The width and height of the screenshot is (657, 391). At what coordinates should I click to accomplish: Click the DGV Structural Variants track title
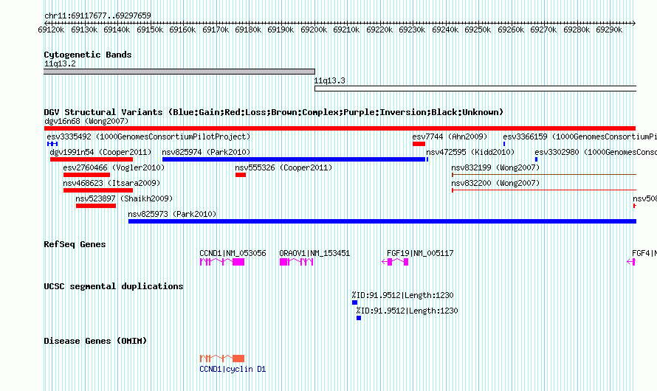(274, 112)
